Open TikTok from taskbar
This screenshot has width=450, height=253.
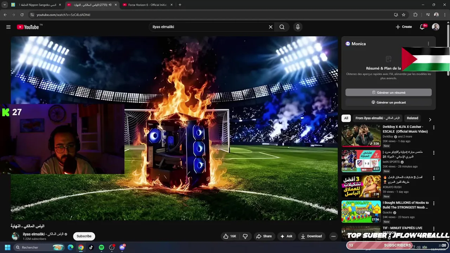click(91, 247)
